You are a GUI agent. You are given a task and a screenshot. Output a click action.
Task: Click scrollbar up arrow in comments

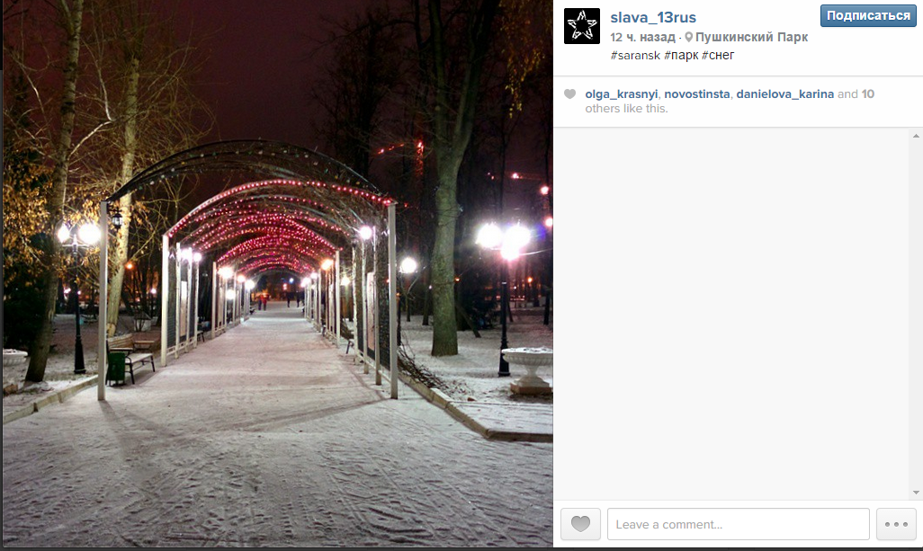(x=916, y=136)
